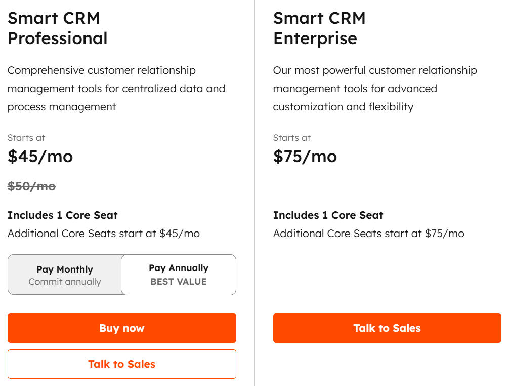This screenshot has height=386, width=509.
Task: Click Additional Core Seats start at $45/mo
Action: tap(104, 234)
